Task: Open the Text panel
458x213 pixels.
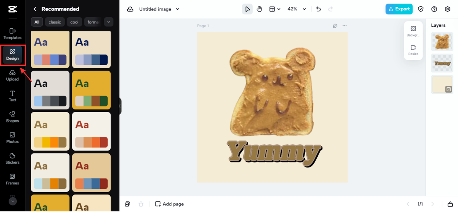Action: click(x=13, y=96)
